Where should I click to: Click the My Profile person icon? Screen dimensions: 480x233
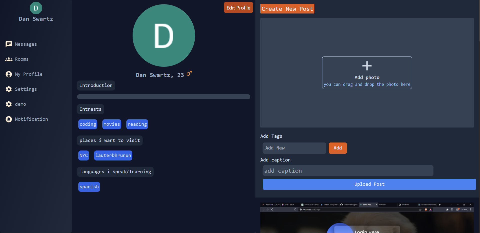tap(9, 74)
